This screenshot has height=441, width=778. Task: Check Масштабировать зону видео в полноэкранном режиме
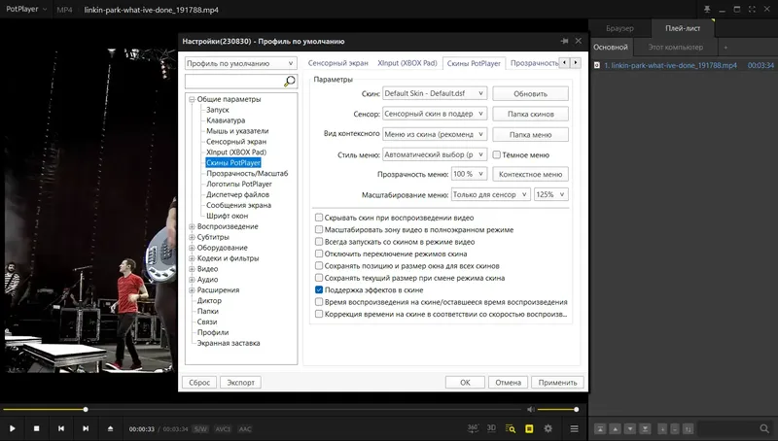(x=319, y=229)
